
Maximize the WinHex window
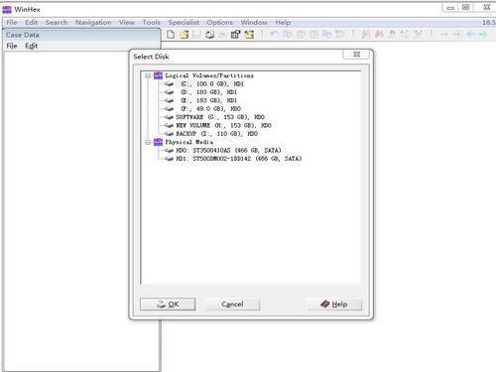coord(465,7)
